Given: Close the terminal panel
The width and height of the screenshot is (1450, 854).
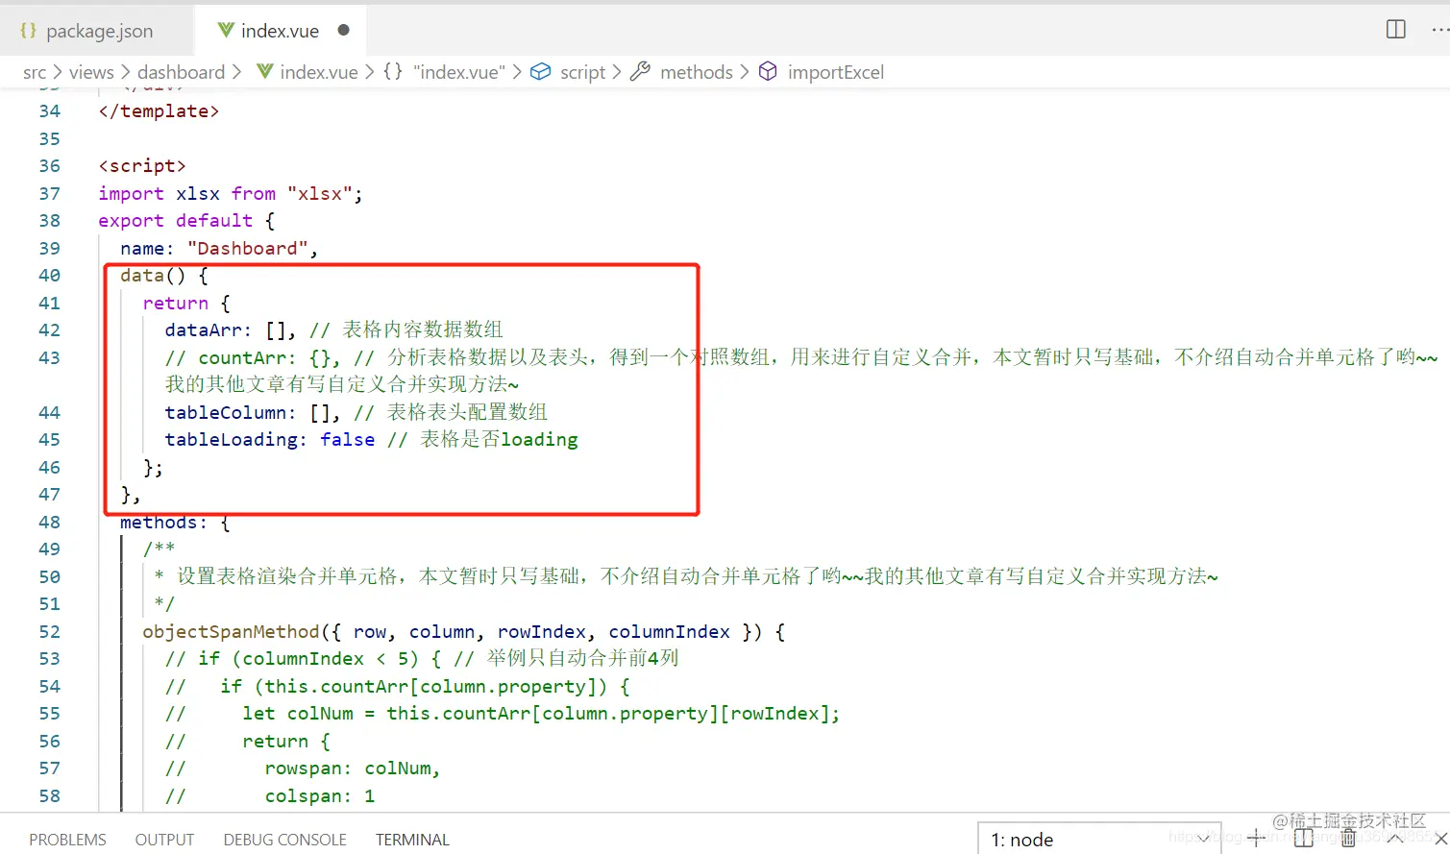Looking at the screenshot, I should [1439, 839].
